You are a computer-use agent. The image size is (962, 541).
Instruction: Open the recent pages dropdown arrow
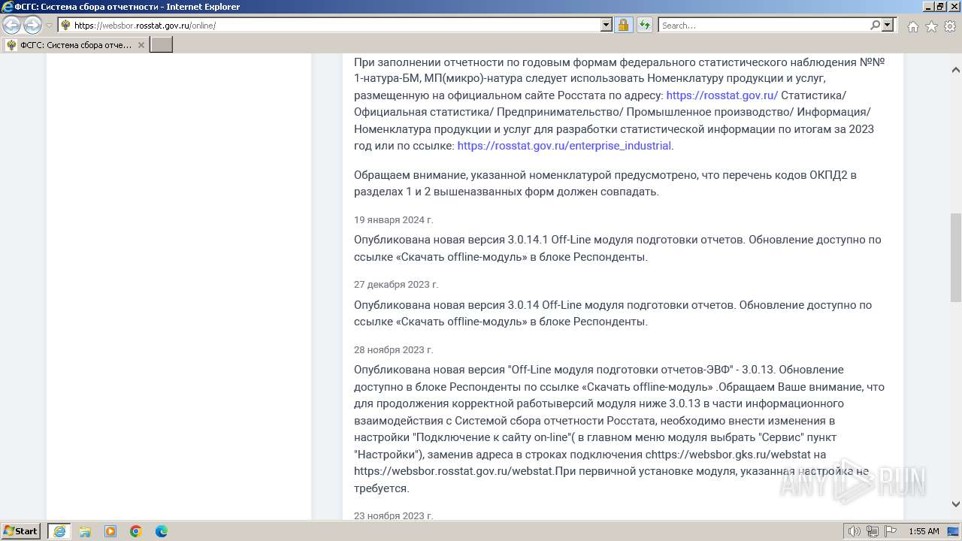(50, 26)
